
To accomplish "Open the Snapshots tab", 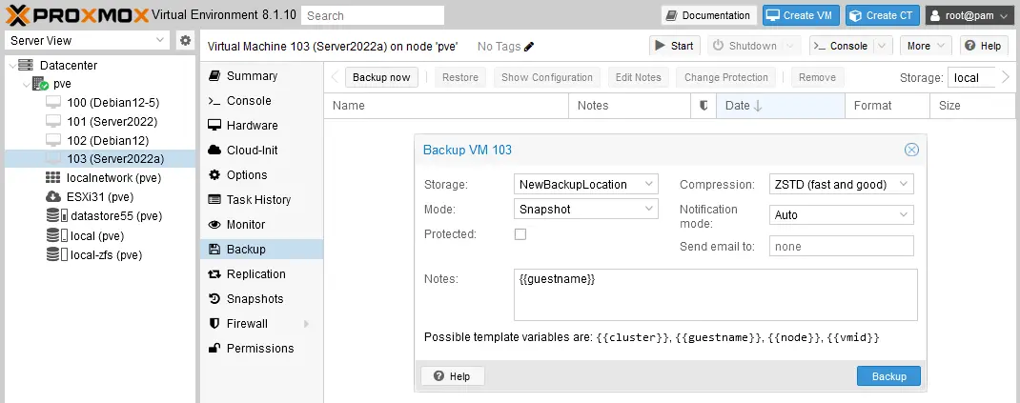I will click(261, 299).
